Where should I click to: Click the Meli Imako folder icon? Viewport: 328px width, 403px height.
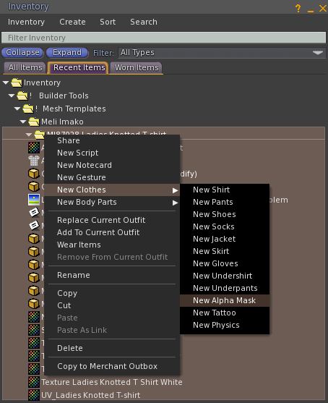click(x=34, y=122)
